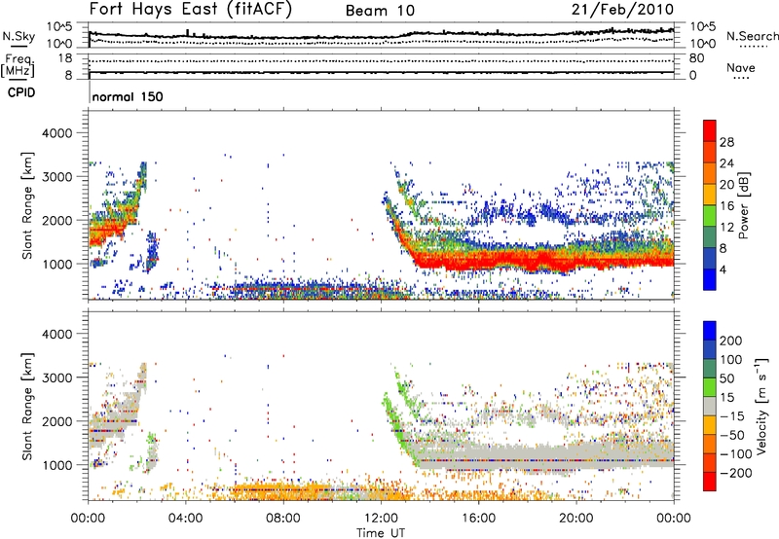Click the red bottom velocity colorbar segment
The height and width of the screenshot is (539, 779).
[710, 482]
